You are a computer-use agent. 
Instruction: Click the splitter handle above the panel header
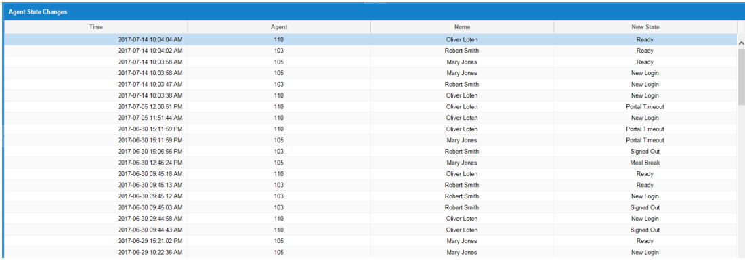click(x=375, y=3)
